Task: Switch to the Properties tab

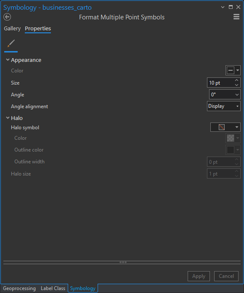Action: 38,28
